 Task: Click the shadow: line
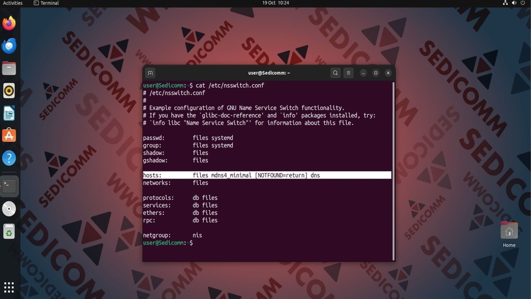(x=176, y=153)
